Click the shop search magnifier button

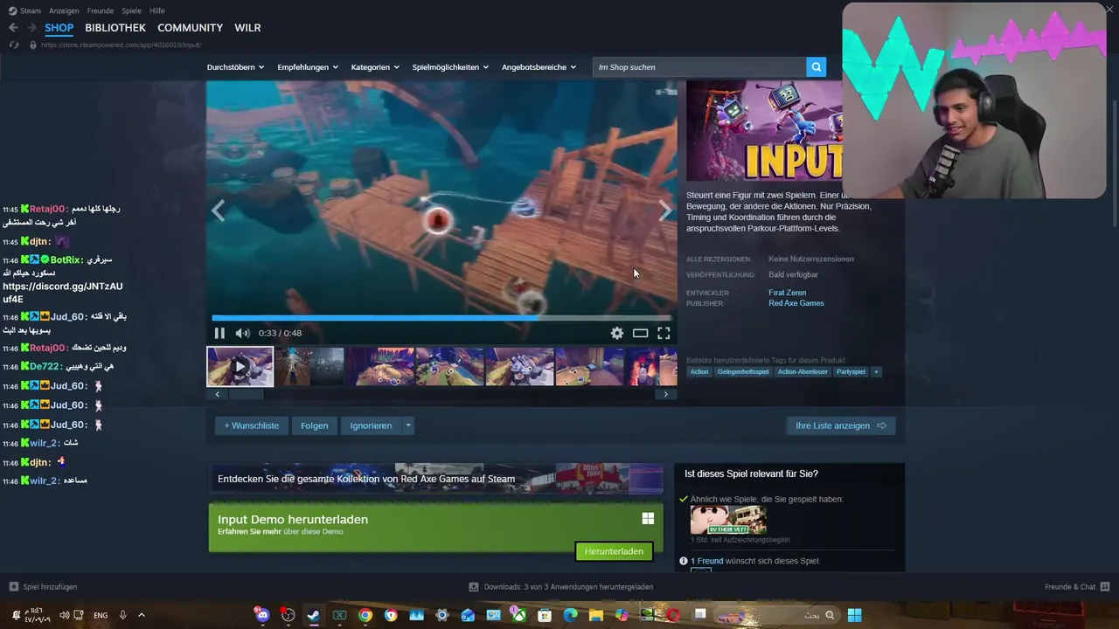816,67
